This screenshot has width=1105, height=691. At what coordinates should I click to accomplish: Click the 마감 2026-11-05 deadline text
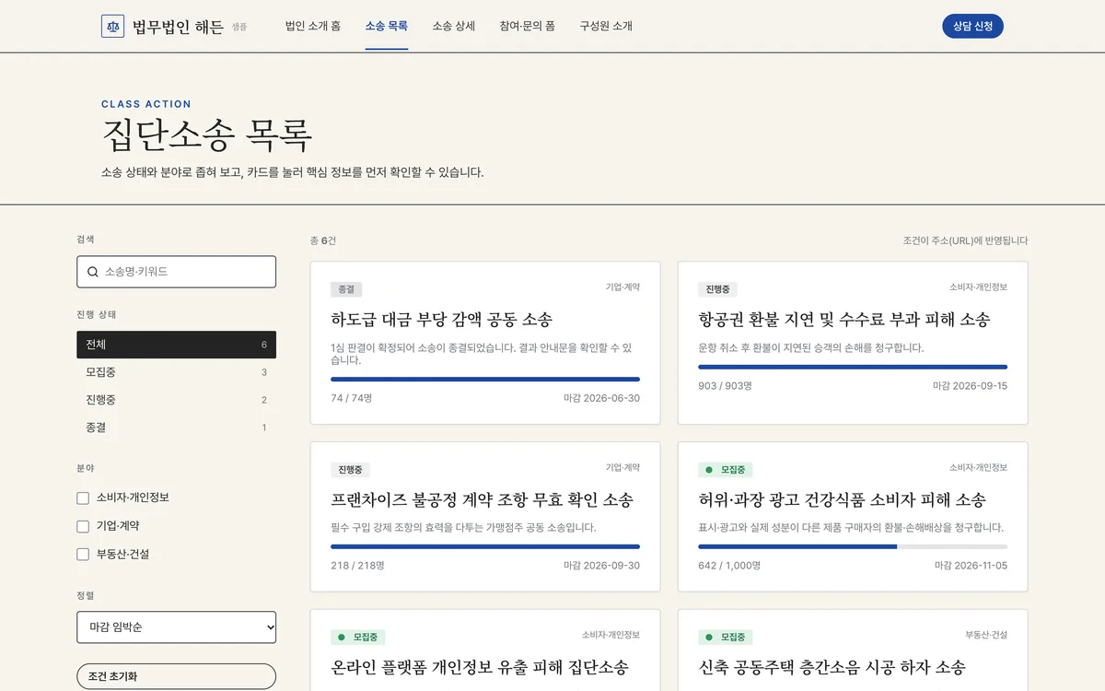tap(971, 566)
